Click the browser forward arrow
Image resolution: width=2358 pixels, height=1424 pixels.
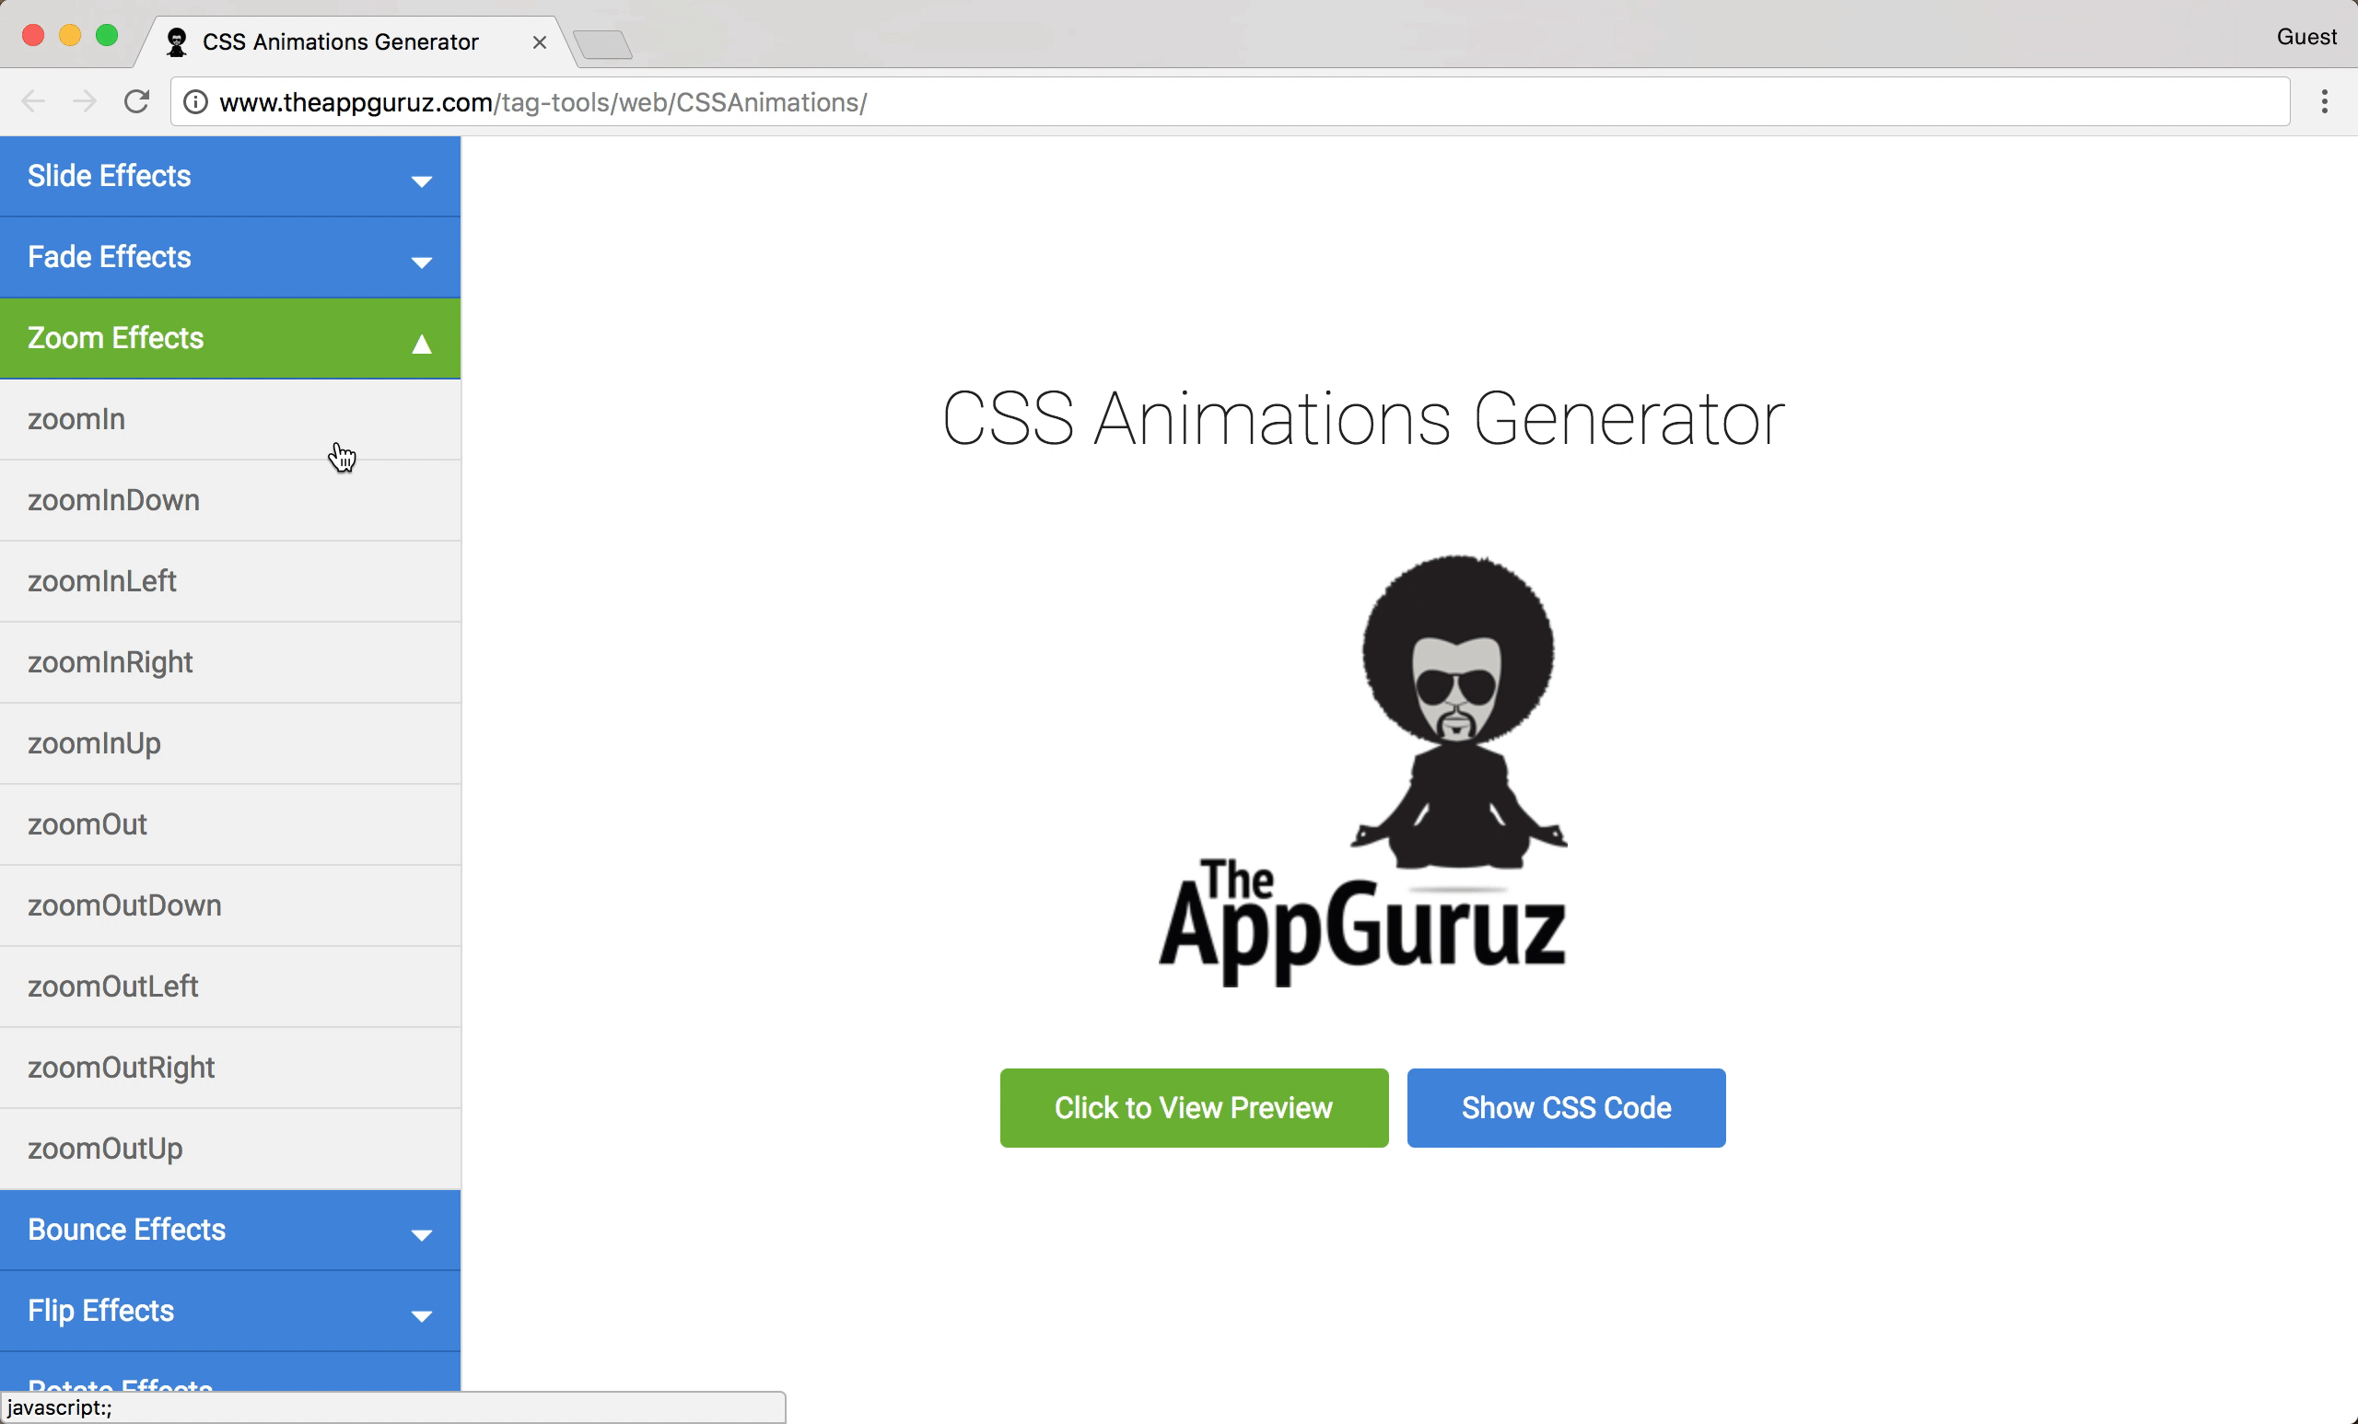(85, 101)
